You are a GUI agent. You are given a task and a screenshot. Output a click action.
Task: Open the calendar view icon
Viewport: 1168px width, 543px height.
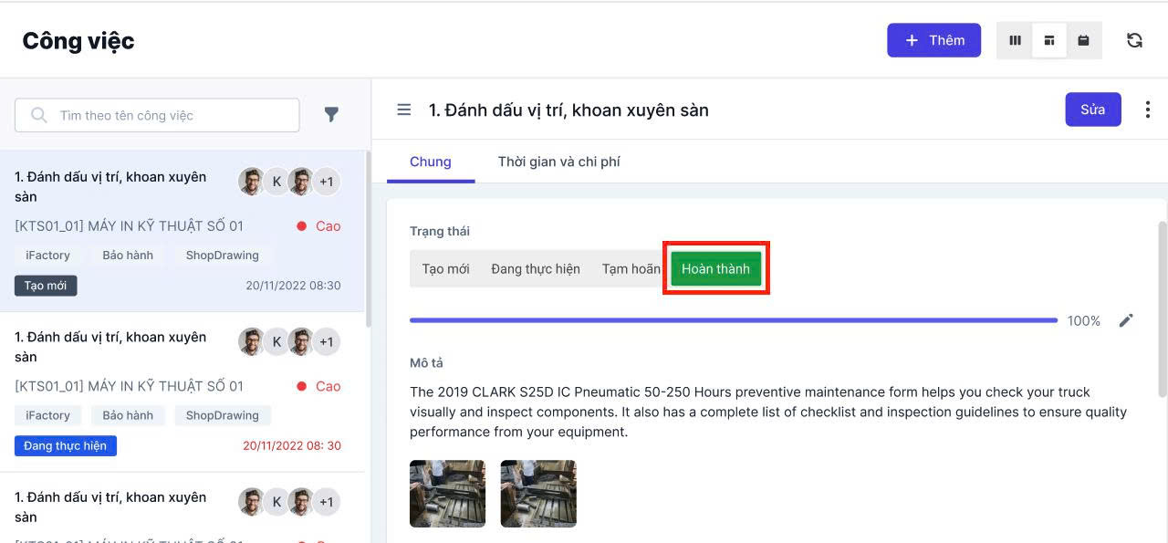[1083, 40]
